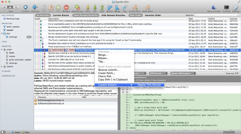Select SUDiskImageUnarchiver.m in file list

point(50,100)
